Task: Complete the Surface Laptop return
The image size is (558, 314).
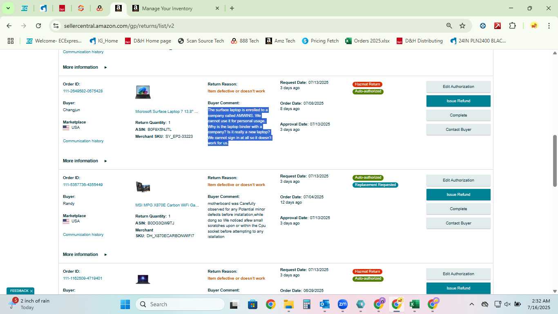Action: pyautogui.click(x=458, y=115)
